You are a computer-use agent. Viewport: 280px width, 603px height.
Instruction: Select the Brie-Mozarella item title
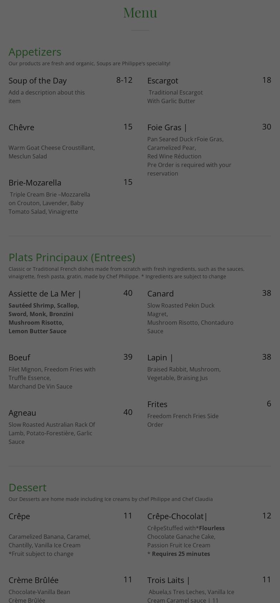[x=35, y=183]
